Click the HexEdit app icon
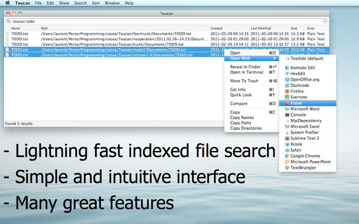The image size is (359, 224). tap(287, 73)
